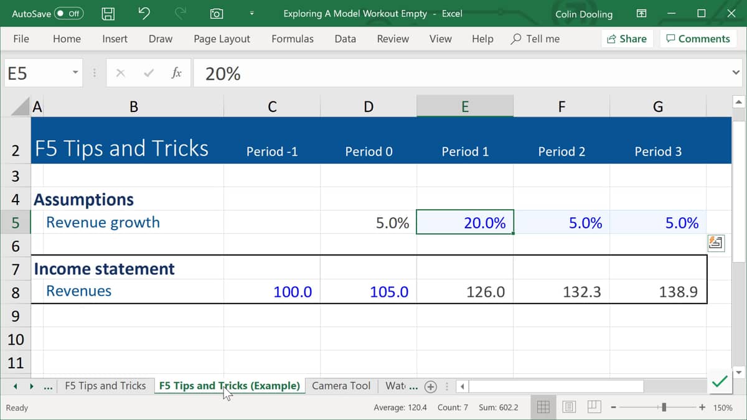Switch to the Home ribbon tab
The width and height of the screenshot is (747, 420).
pyautogui.click(x=67, y=39)
